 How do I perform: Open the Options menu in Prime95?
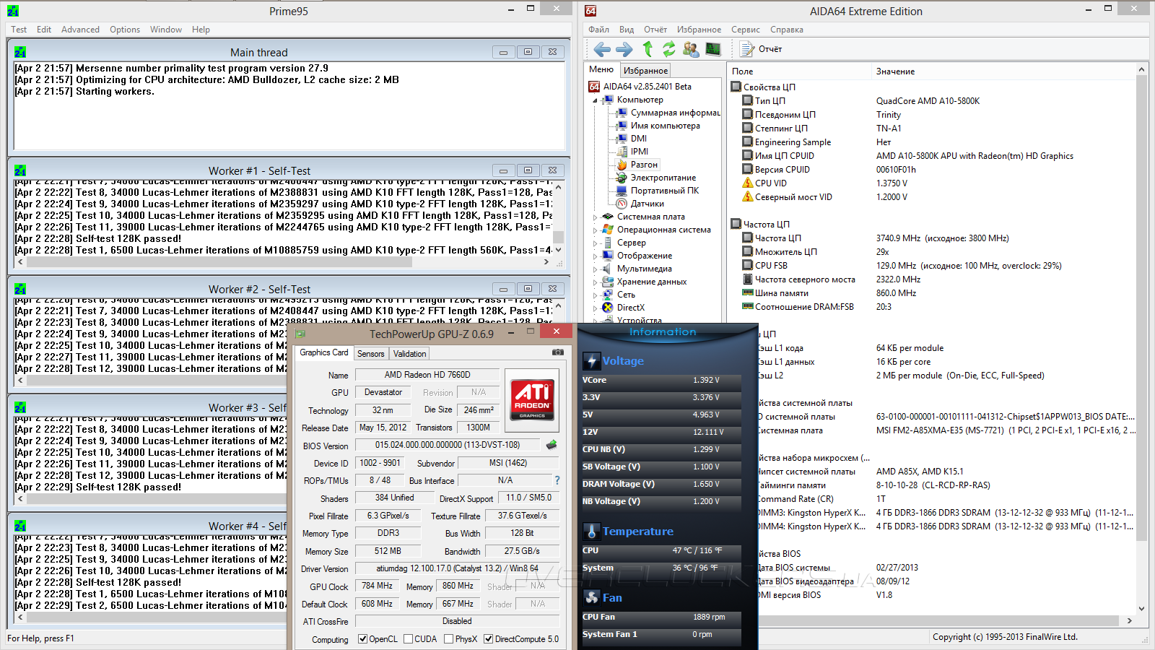click(125, 30)
